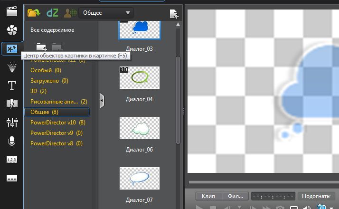339x209 pixels.
Task: Switch preview to Клип mode
Action: (208, 196)
